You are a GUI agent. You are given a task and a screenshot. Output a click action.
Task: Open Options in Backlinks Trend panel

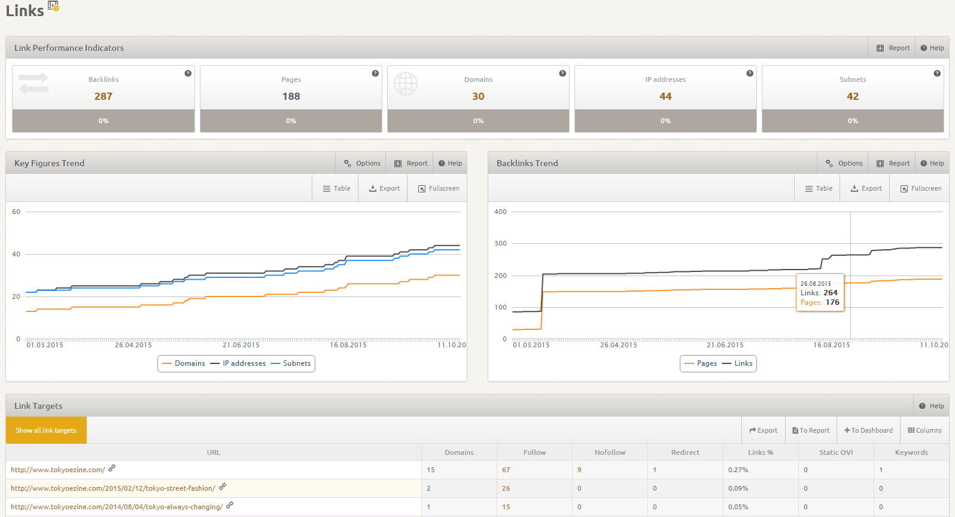844,163
